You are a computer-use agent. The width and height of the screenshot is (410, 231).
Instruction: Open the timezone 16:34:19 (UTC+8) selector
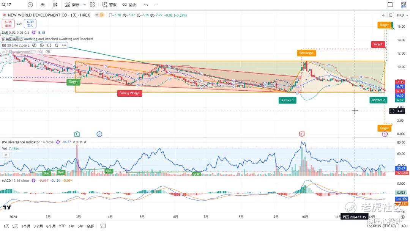(381, 226)
